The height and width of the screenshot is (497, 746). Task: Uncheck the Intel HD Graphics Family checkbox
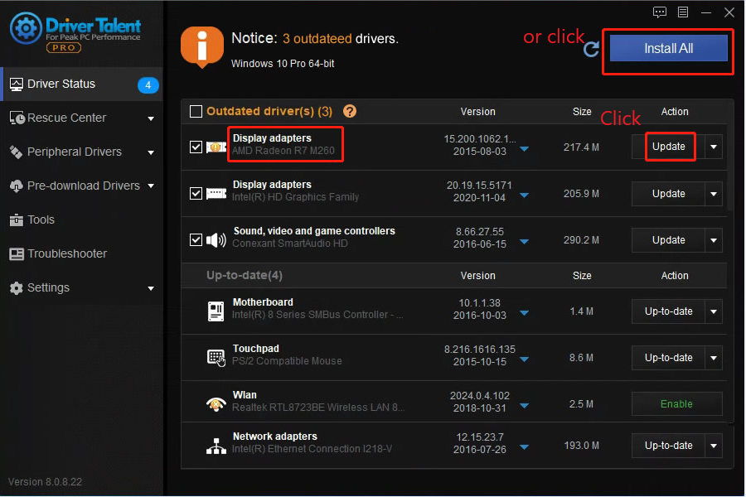[196, 194]
